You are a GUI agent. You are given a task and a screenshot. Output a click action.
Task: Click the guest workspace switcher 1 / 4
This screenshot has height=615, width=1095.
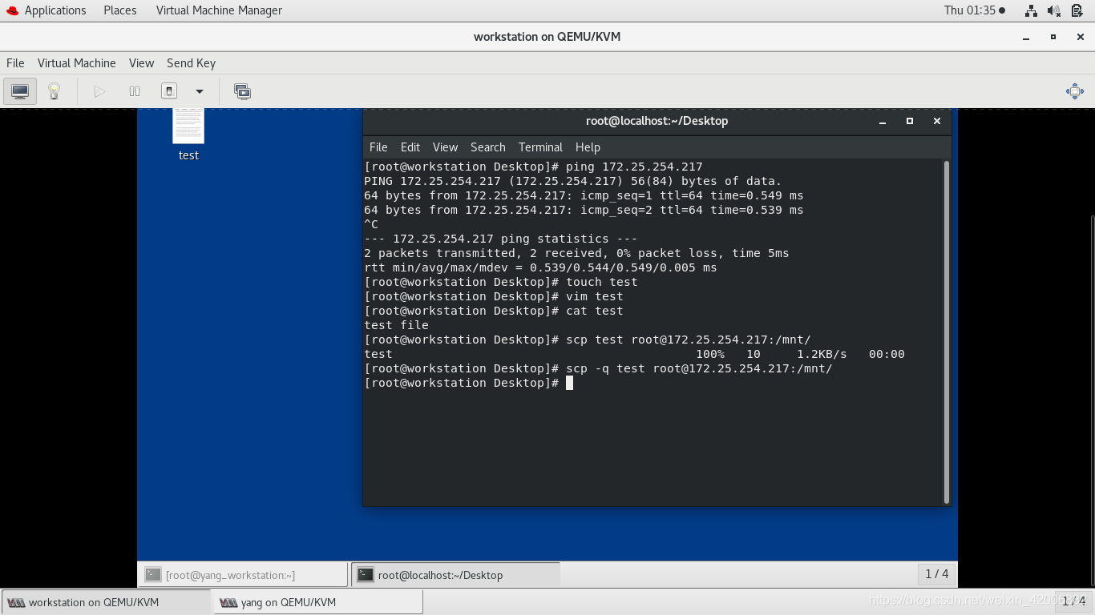(936, 574)
